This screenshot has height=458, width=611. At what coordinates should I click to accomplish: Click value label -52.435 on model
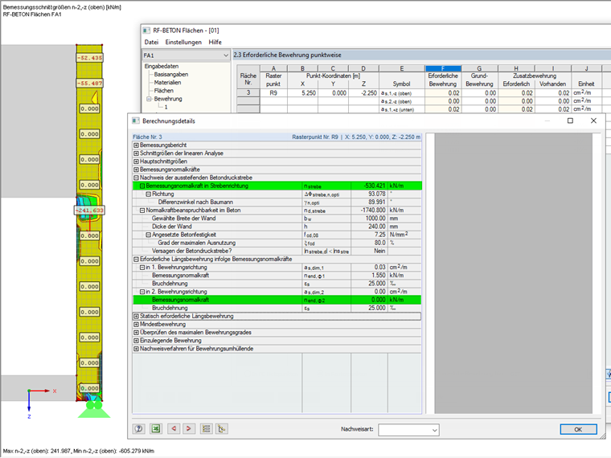(89, 58)
